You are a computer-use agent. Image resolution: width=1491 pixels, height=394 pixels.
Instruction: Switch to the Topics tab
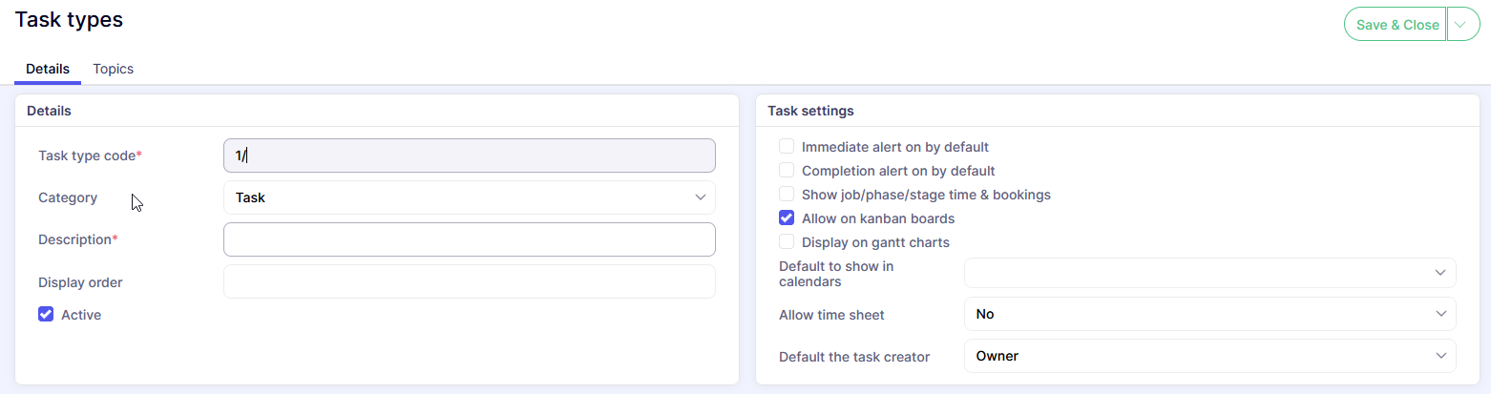click(113, 69)
